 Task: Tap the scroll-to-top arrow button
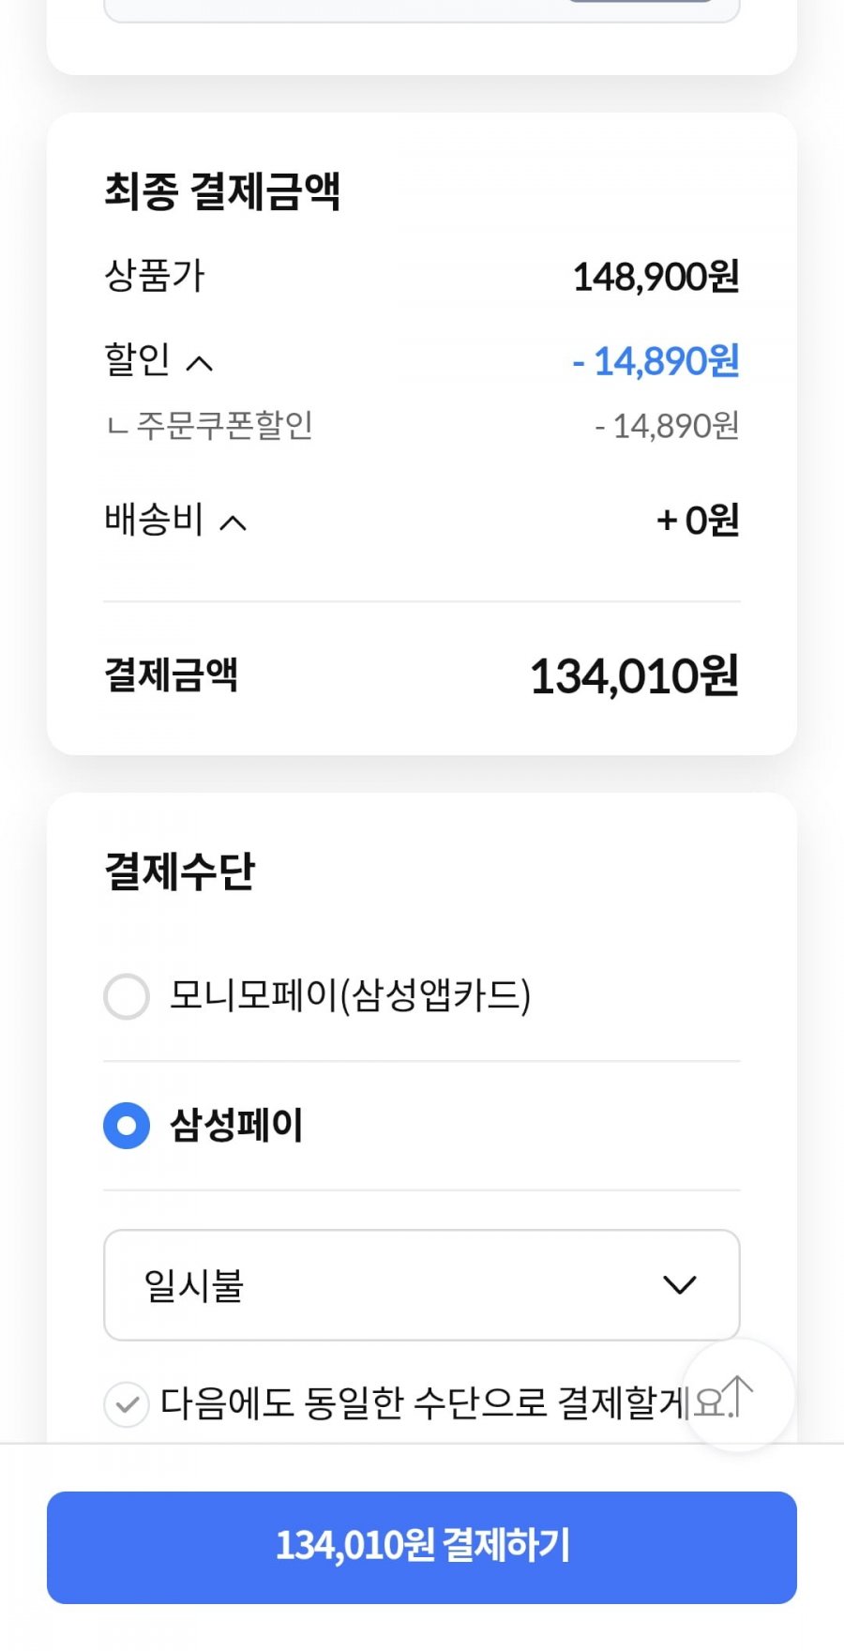739,1395
